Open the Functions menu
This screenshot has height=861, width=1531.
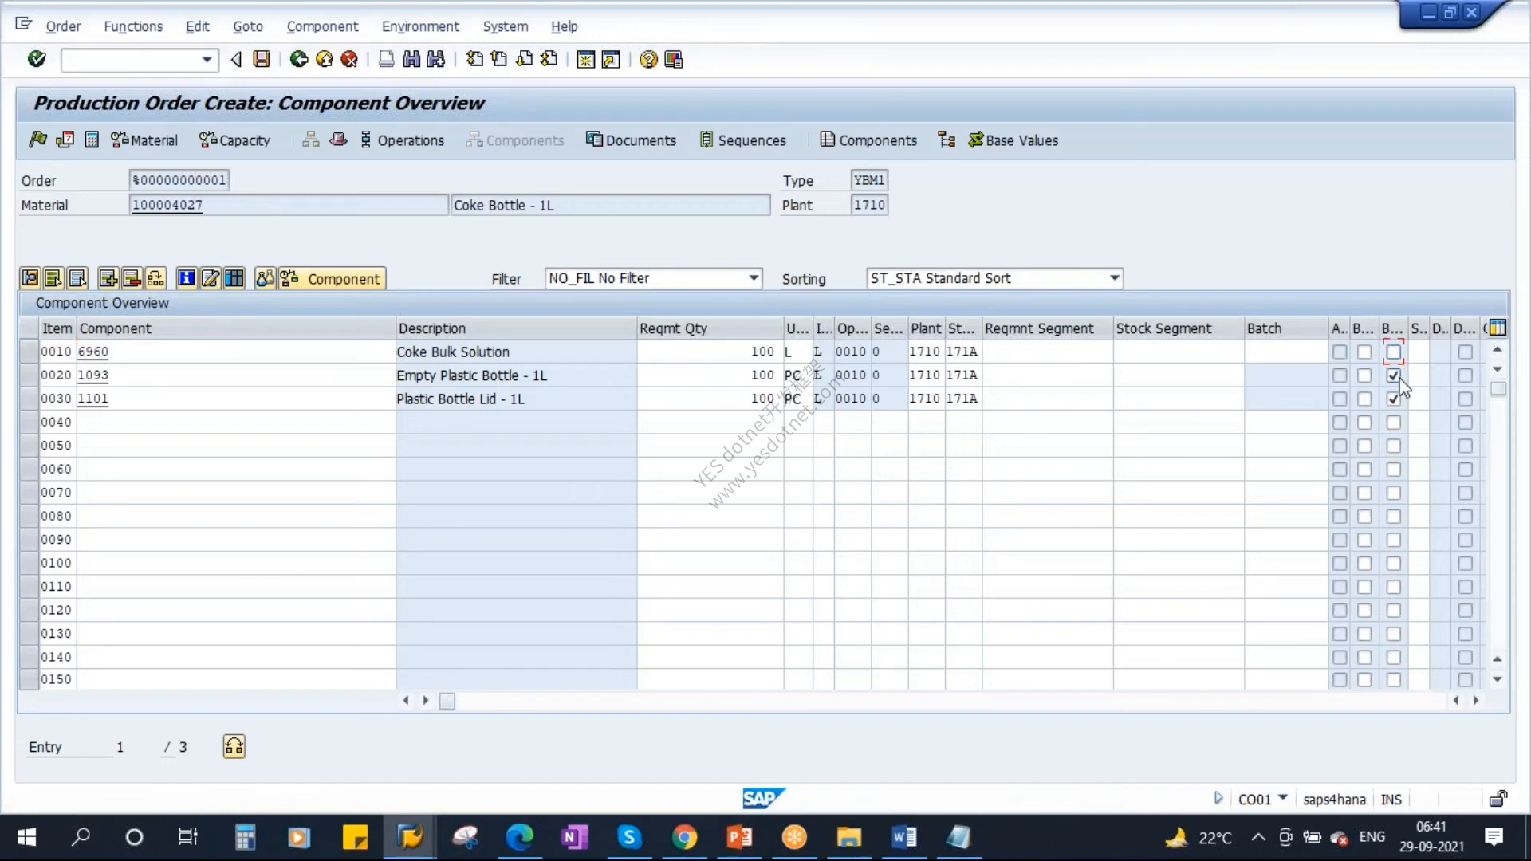133,26
